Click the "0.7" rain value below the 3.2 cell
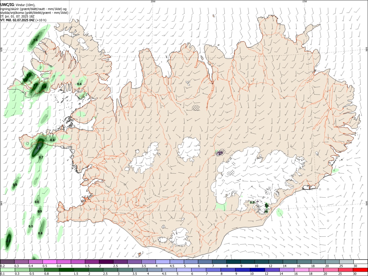The height and width of the screenshot is (276, 368). tap(41, 157)
